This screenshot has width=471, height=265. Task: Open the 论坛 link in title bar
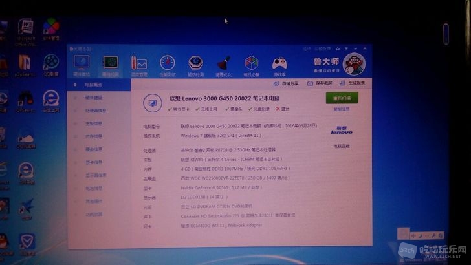coord(307,48)
